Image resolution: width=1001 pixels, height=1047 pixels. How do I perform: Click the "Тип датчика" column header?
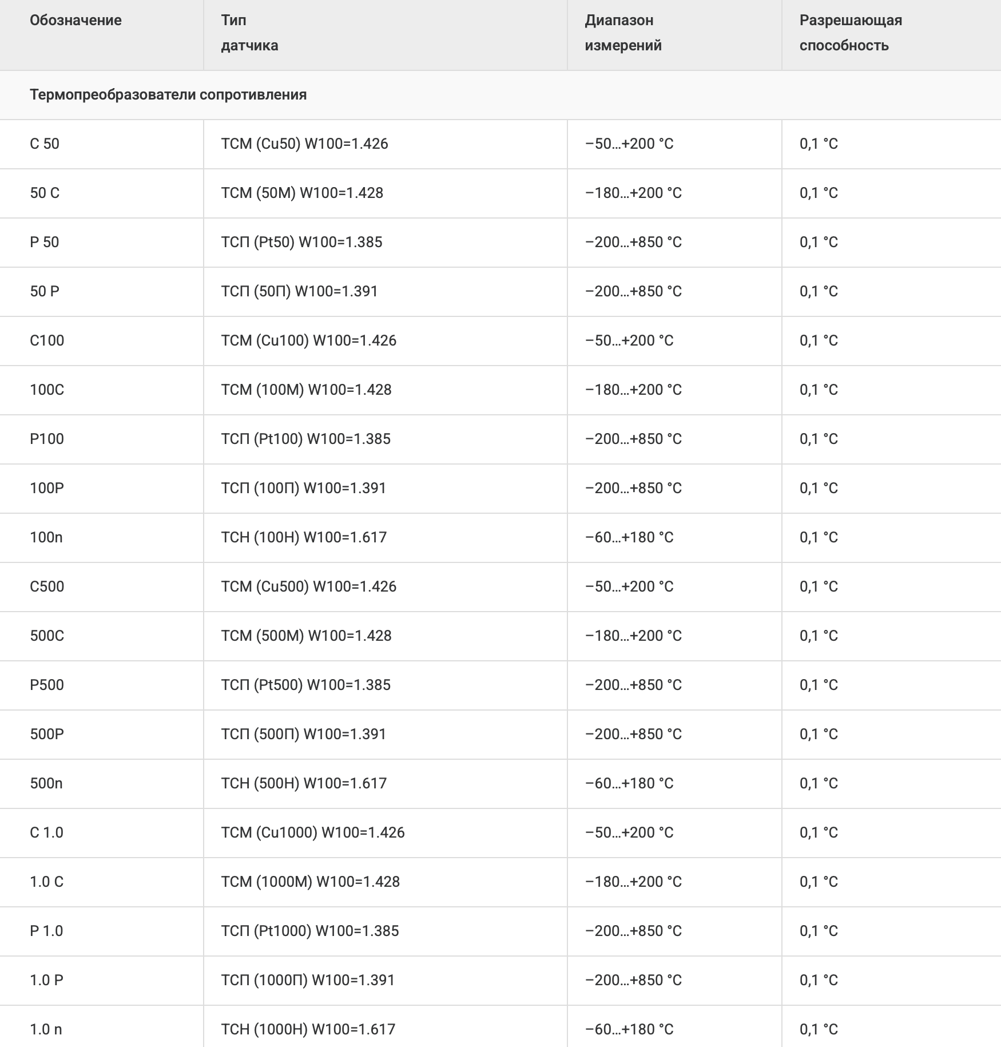tap(249, 33)
